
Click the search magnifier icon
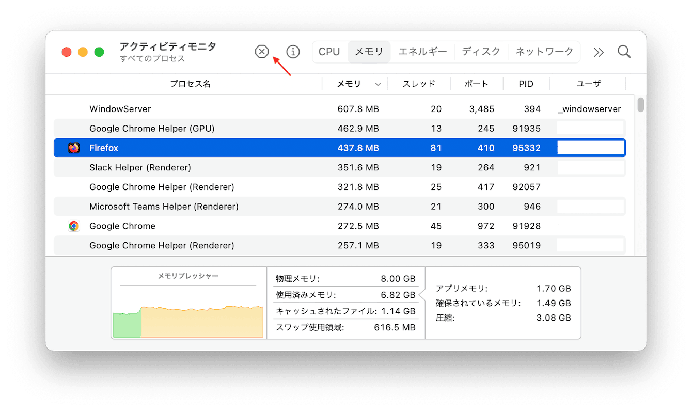624,52
